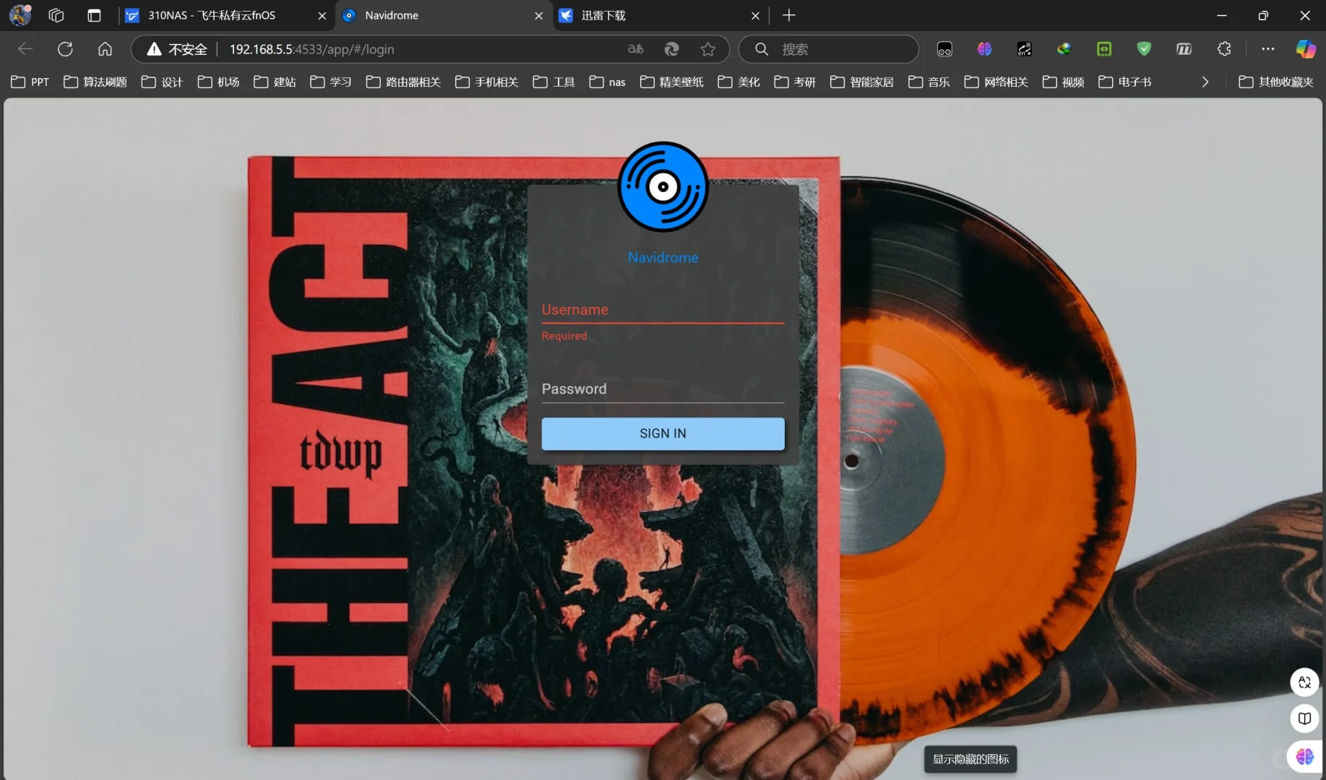
Task: Click the floating brain assistant button
Action: (1304, 756)
